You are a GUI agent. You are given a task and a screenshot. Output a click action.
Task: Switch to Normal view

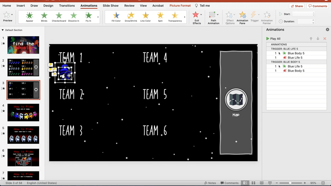click(x=245, y=183)
